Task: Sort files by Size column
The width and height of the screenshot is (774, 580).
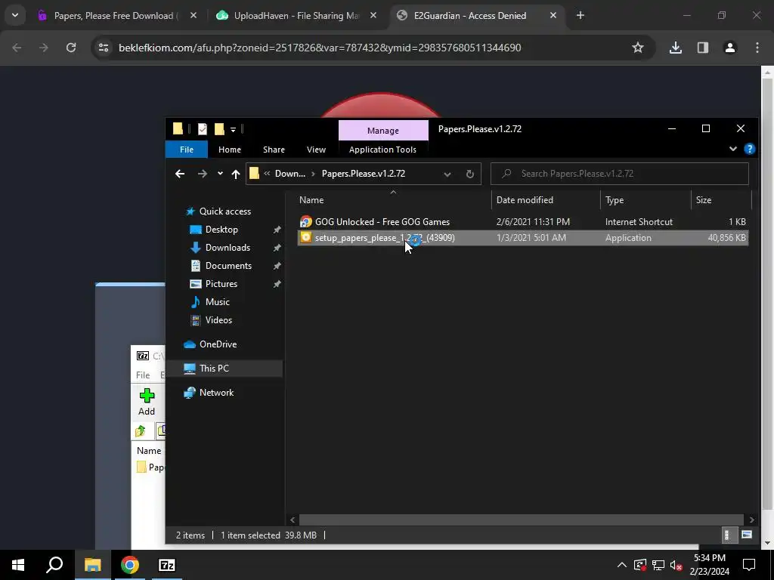Action: click(704, 199)
